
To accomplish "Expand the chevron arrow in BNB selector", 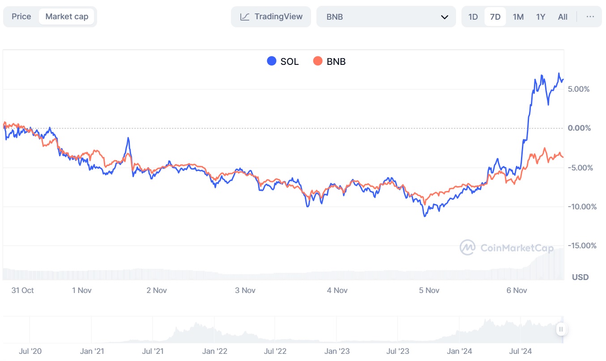I will click(x=444, y=17).
